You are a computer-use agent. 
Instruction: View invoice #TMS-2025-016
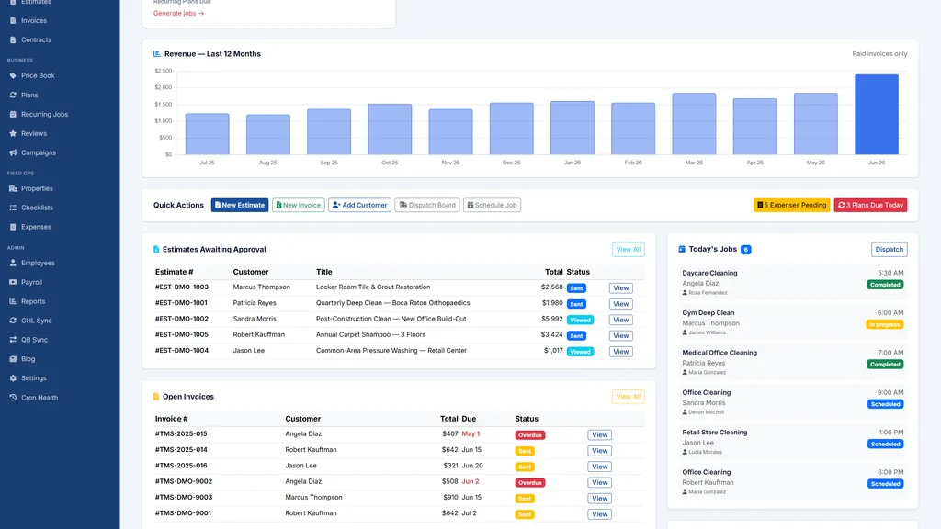coord(599,467)
